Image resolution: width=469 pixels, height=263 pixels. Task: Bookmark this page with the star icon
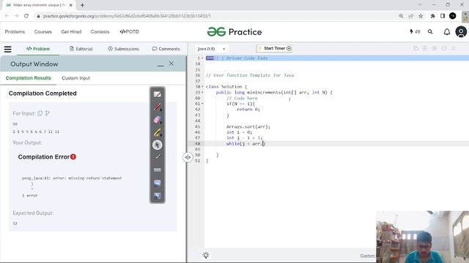421,16
